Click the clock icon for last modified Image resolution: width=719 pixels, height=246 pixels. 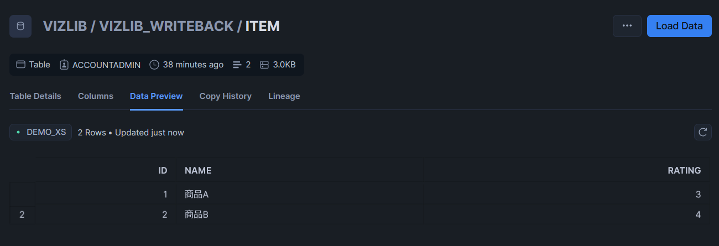(154, 65)
